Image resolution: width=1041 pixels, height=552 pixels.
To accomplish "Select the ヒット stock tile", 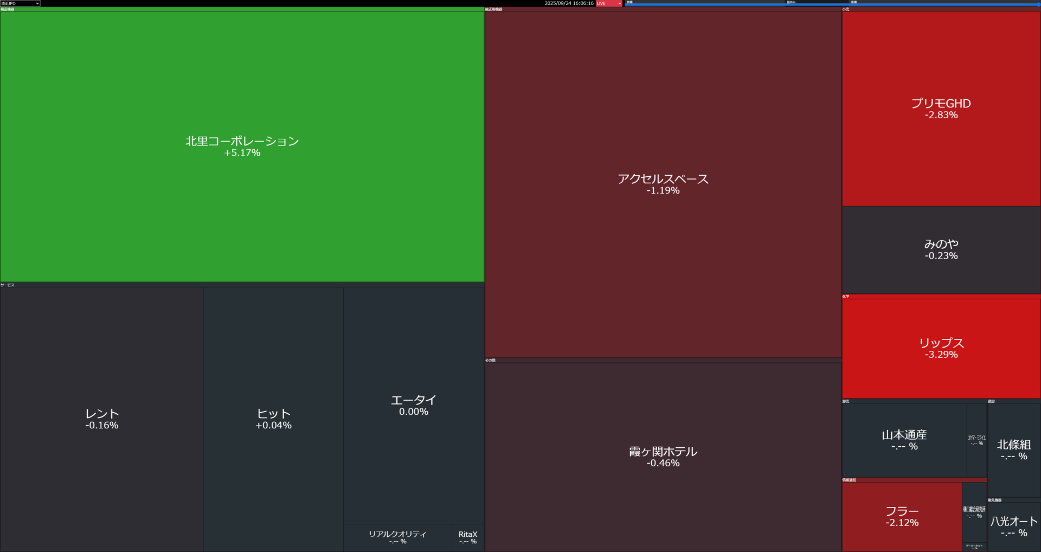I will [273, 419].
